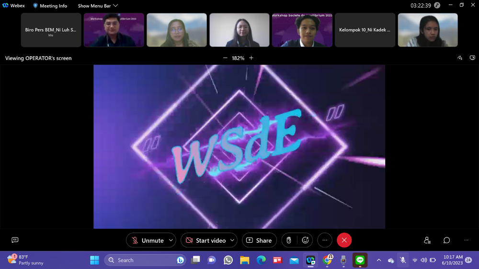479x269 pixels.
Task: Click the raise hand gesture icon
Action: [x=289, y=240]
